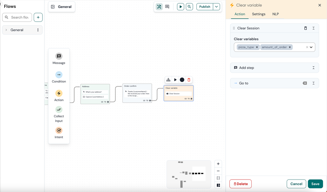The height and width of the screenshot is (192, 327).
Task: Click the Search flows input field
Action: (17, 17)
